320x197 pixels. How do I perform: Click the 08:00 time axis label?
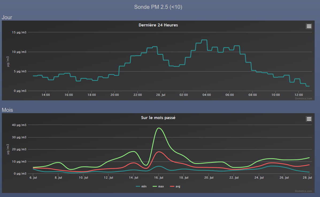pos(253,95)
